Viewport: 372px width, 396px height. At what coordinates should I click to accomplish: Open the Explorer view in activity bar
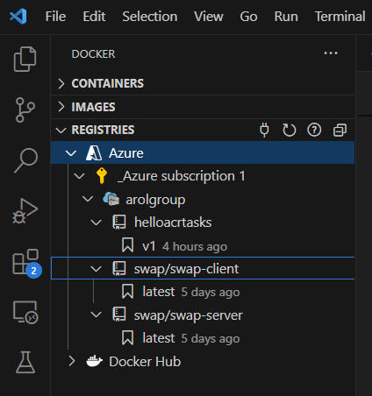[25, 59]
